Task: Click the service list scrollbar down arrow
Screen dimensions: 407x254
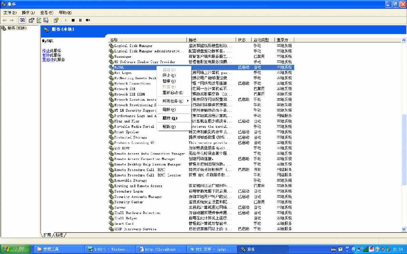Action: 404,229
